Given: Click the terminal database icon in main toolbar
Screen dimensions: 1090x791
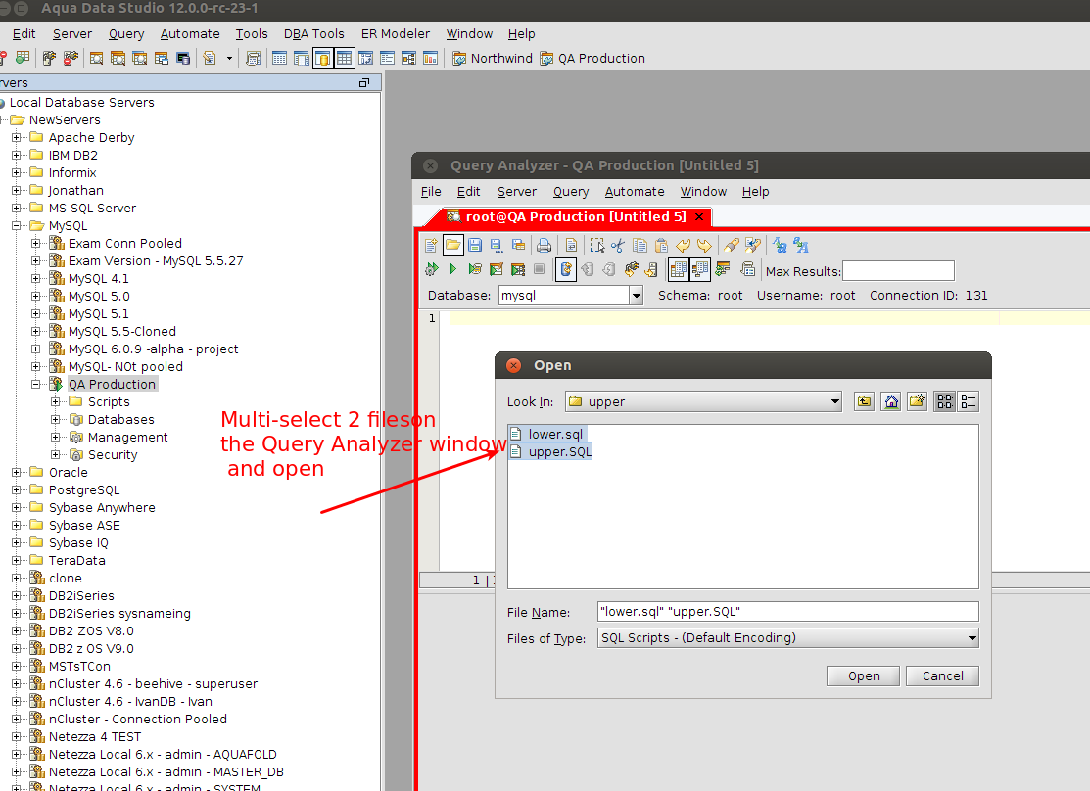Looking at the screenshot, I should click(x=183, y=59).
